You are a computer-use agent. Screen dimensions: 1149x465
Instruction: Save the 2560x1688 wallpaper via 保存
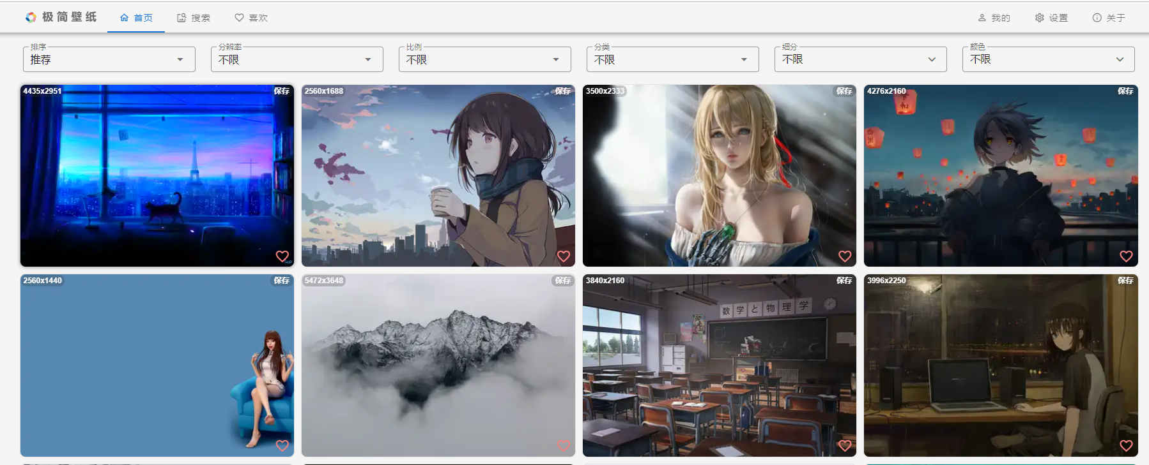pos(563,91)
